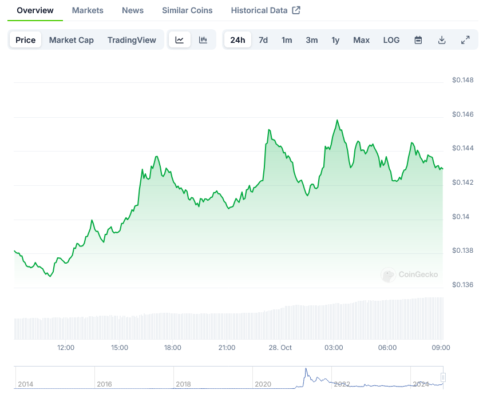The width and height of the screenshot is (483, 398).
Task: Select the 24h time range
Action: (x=238, y=39)
